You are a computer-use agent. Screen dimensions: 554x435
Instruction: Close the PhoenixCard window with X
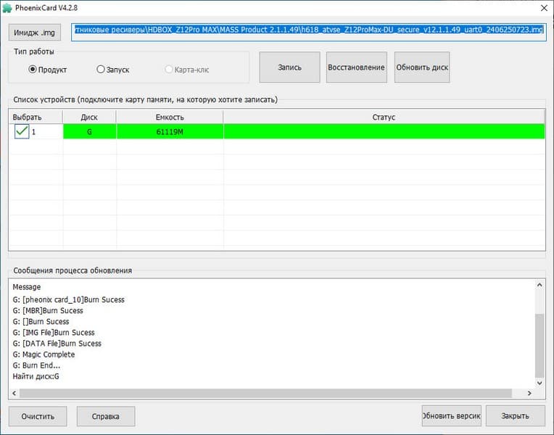tap(544, 8)
